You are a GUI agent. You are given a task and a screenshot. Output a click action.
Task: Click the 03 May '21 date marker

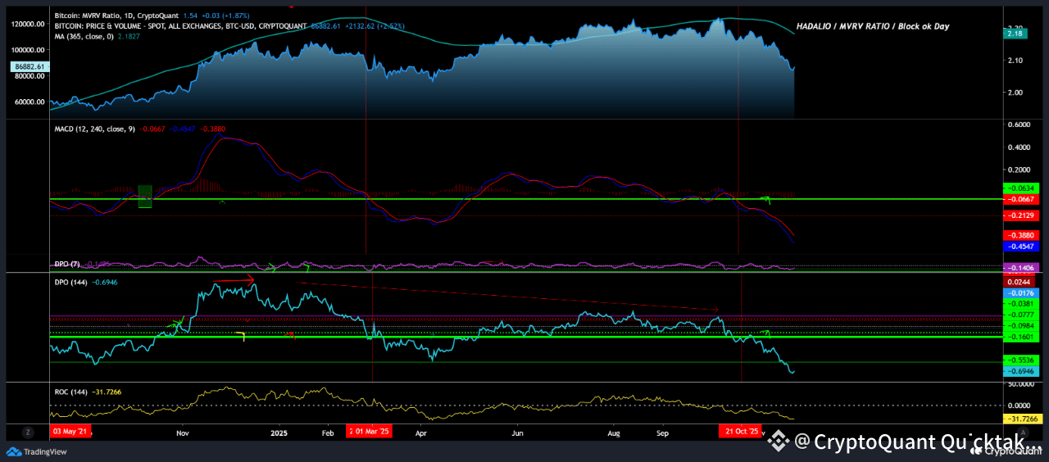[71, 431]
